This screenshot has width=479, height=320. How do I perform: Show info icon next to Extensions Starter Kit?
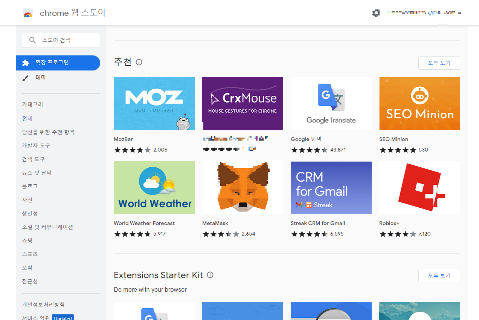210,275
